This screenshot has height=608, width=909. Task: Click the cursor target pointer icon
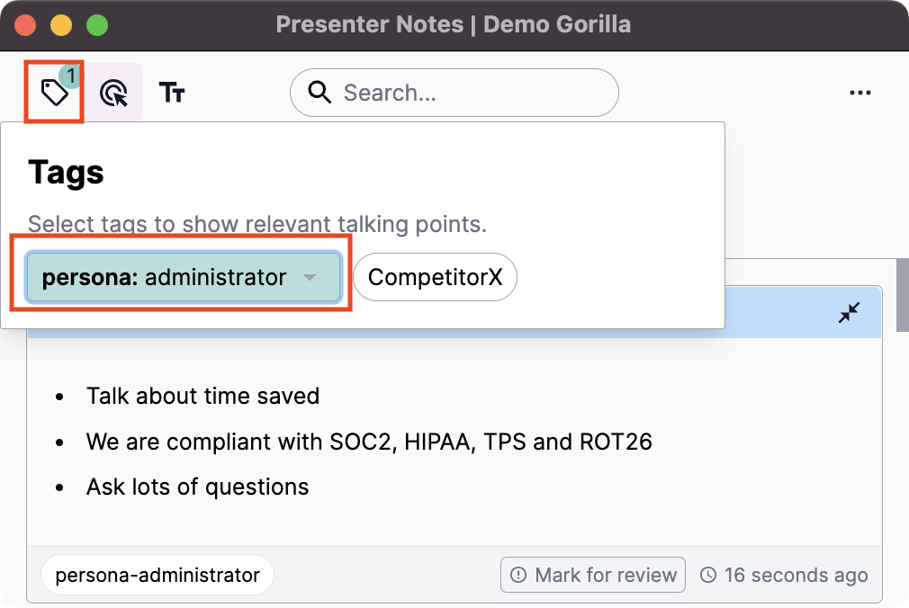pyautogui.click(x=114, y=93)
